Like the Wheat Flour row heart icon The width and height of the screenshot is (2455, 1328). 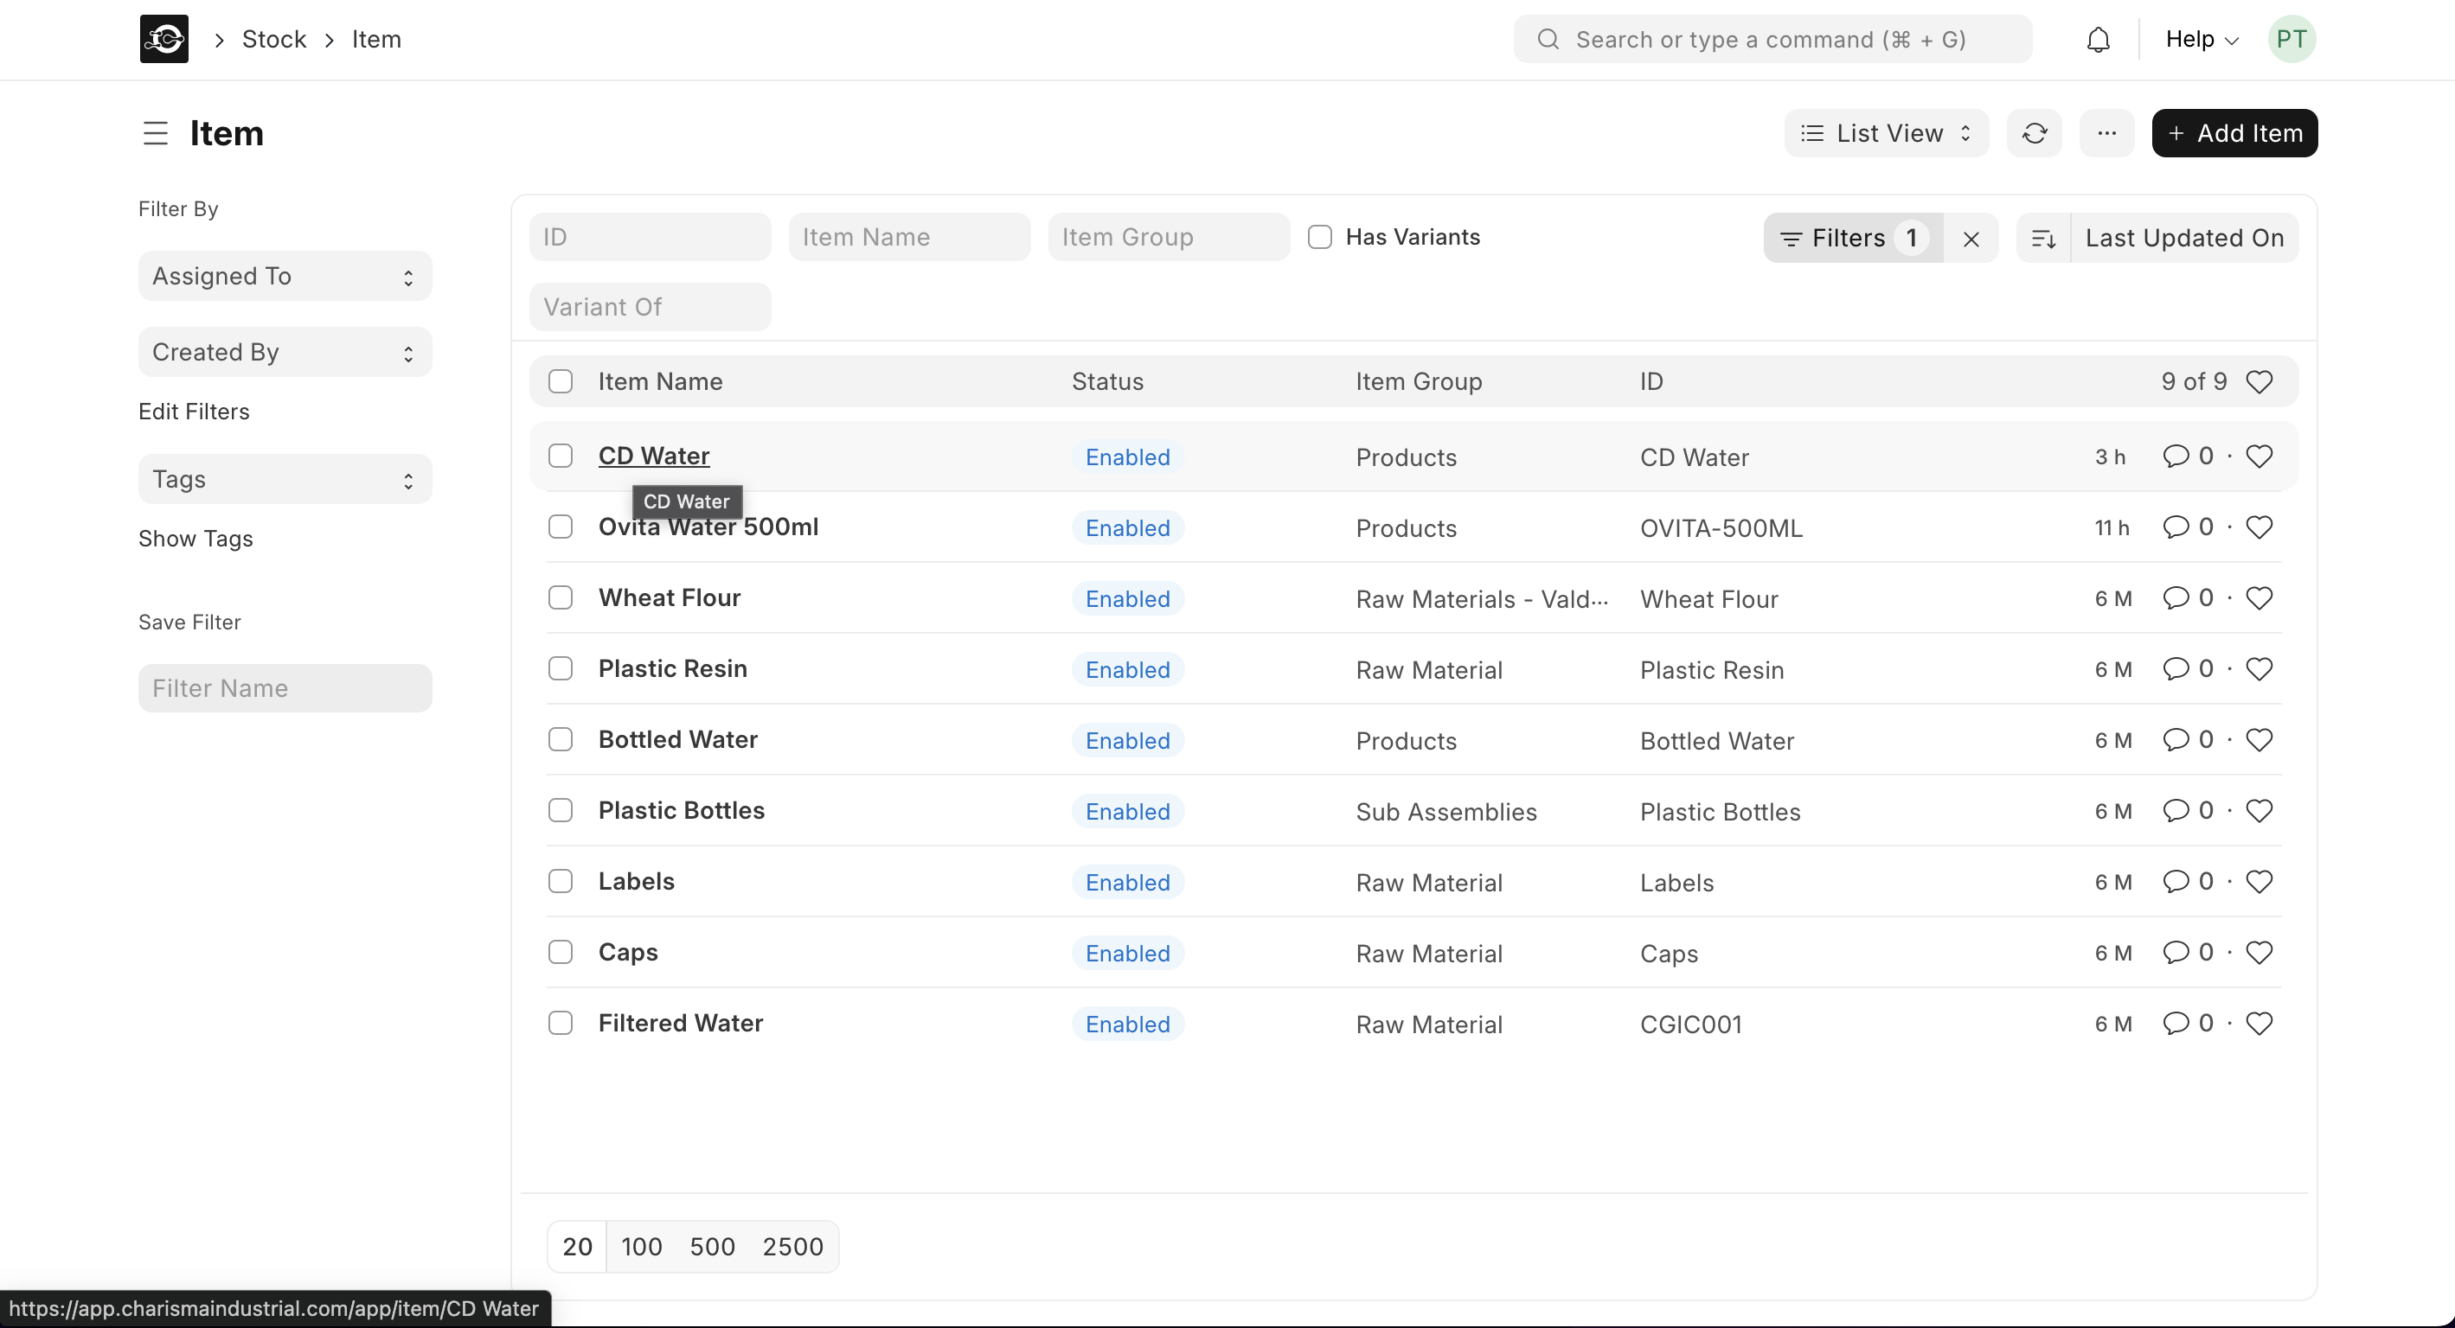point(2259,598)
